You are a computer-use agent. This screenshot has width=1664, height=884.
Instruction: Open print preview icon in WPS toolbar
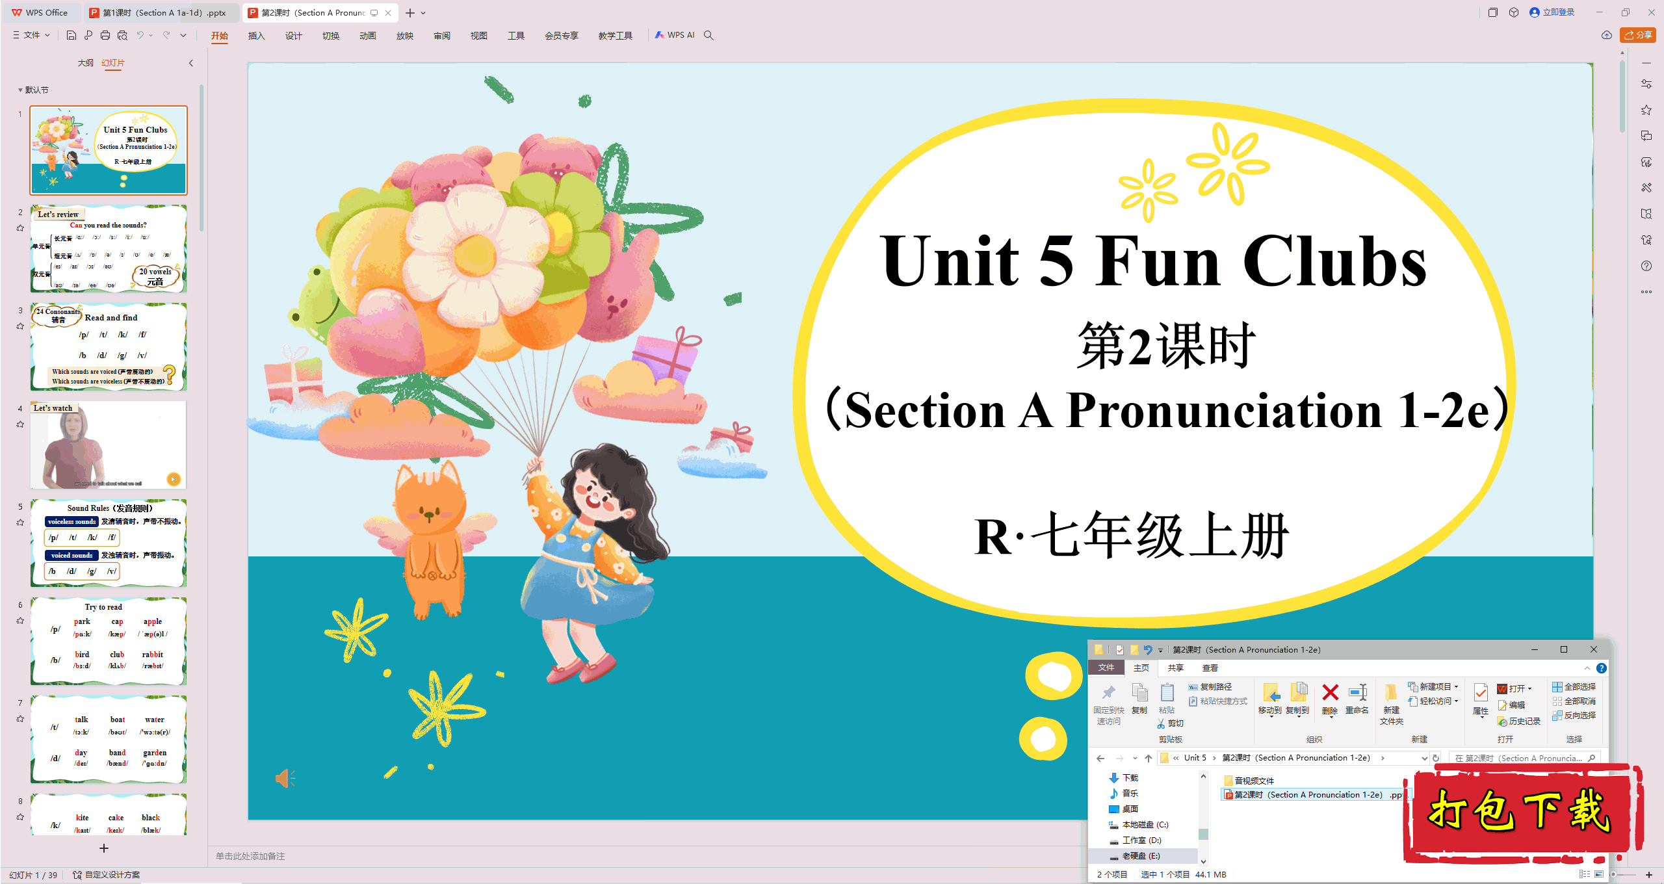122,35
